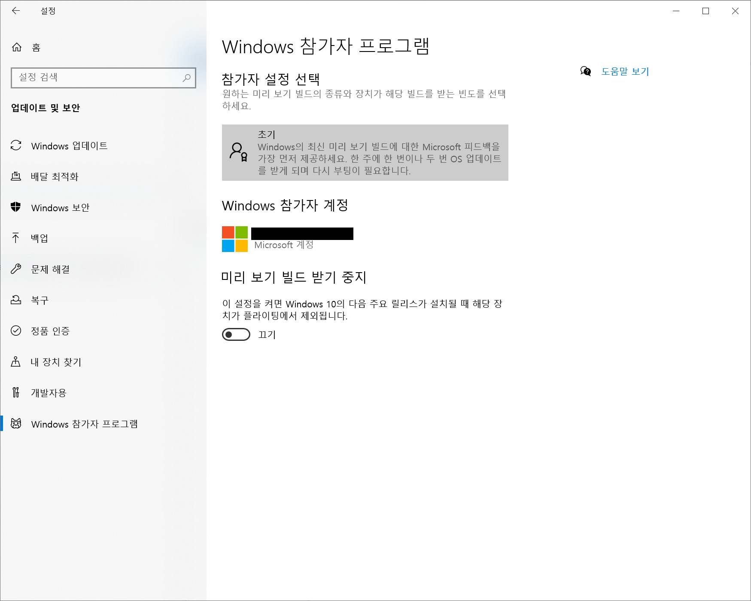Open Windows 업데이트 settings page
Viewport: 751px width, 601px height.
click(103, 146)
